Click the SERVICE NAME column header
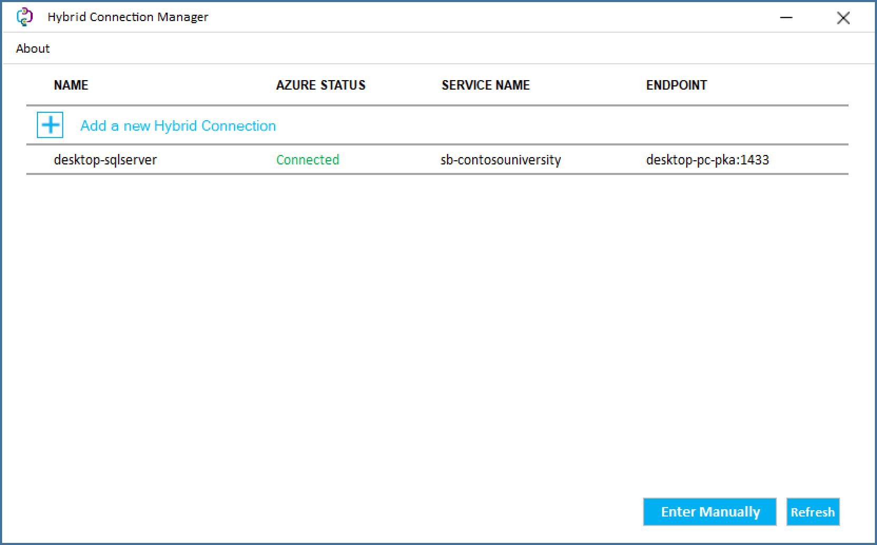Screen dimensions: 877x545 485,85
